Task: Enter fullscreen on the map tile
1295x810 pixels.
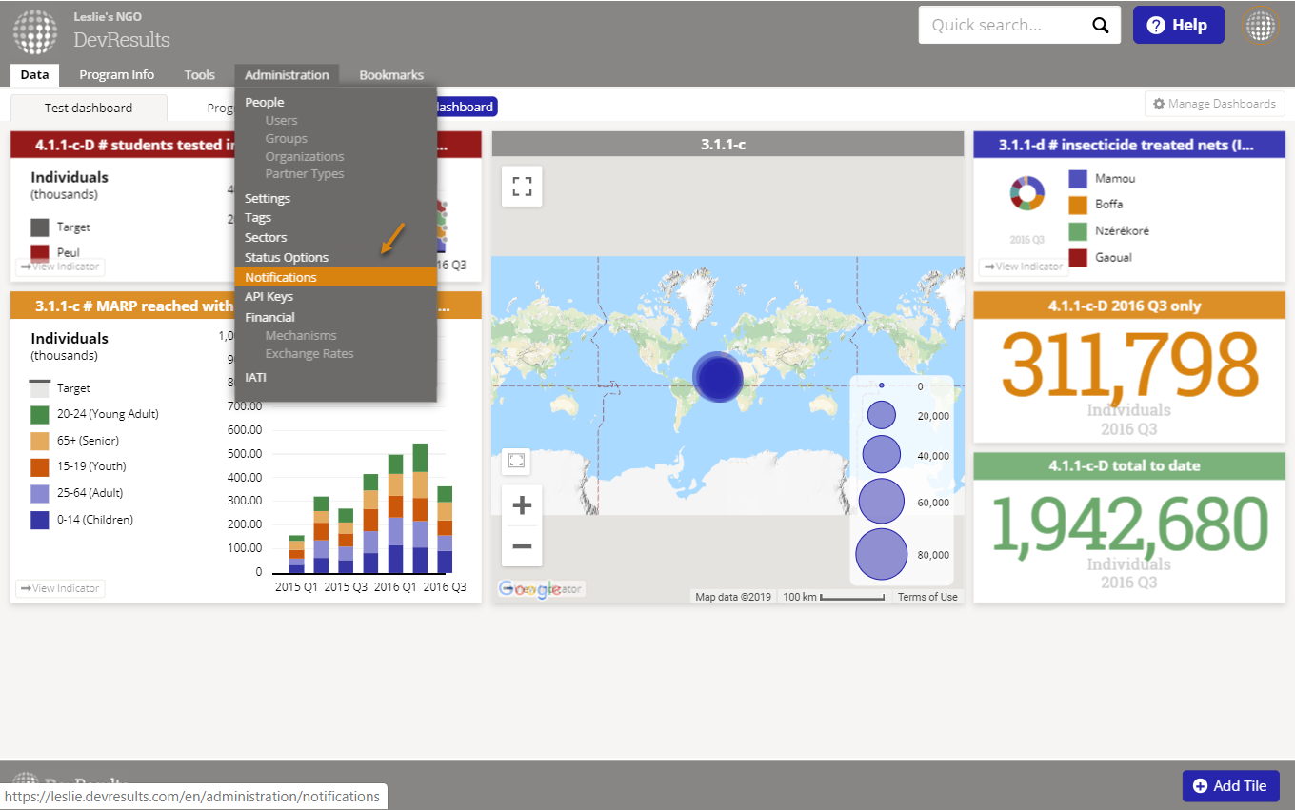Action: coord(522,186)
